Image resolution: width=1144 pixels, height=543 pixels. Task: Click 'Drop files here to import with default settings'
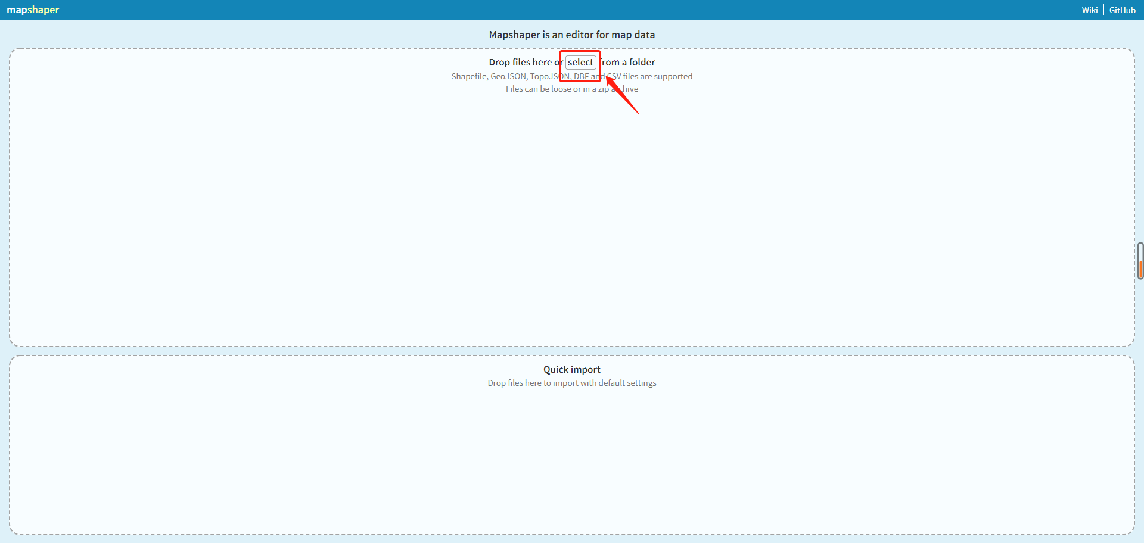(x=571, y=383)
